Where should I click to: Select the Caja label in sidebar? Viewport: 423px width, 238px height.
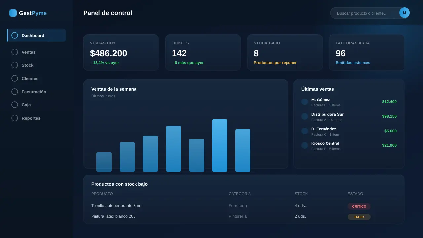click(26, 105)
